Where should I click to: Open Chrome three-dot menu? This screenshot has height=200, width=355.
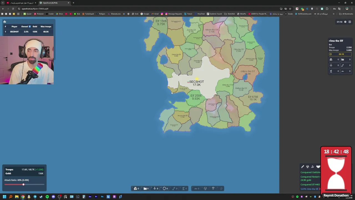[x=352, y=9]
